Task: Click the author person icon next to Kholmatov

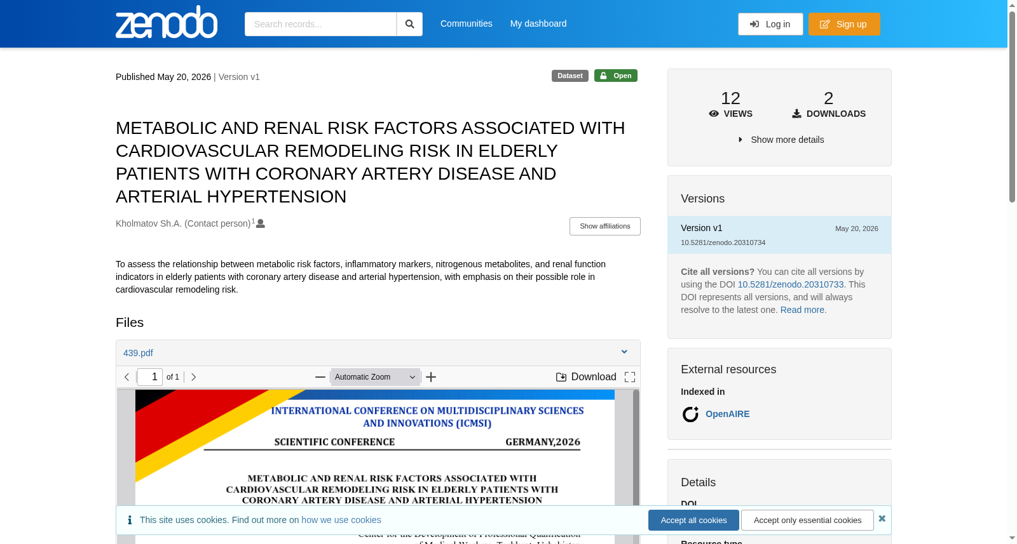Action: point(261,223)
